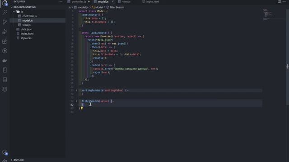The width and height of the screenshot is (289, 162).
Task: Click the js breadcrumb segment
Action: [70, 7]
